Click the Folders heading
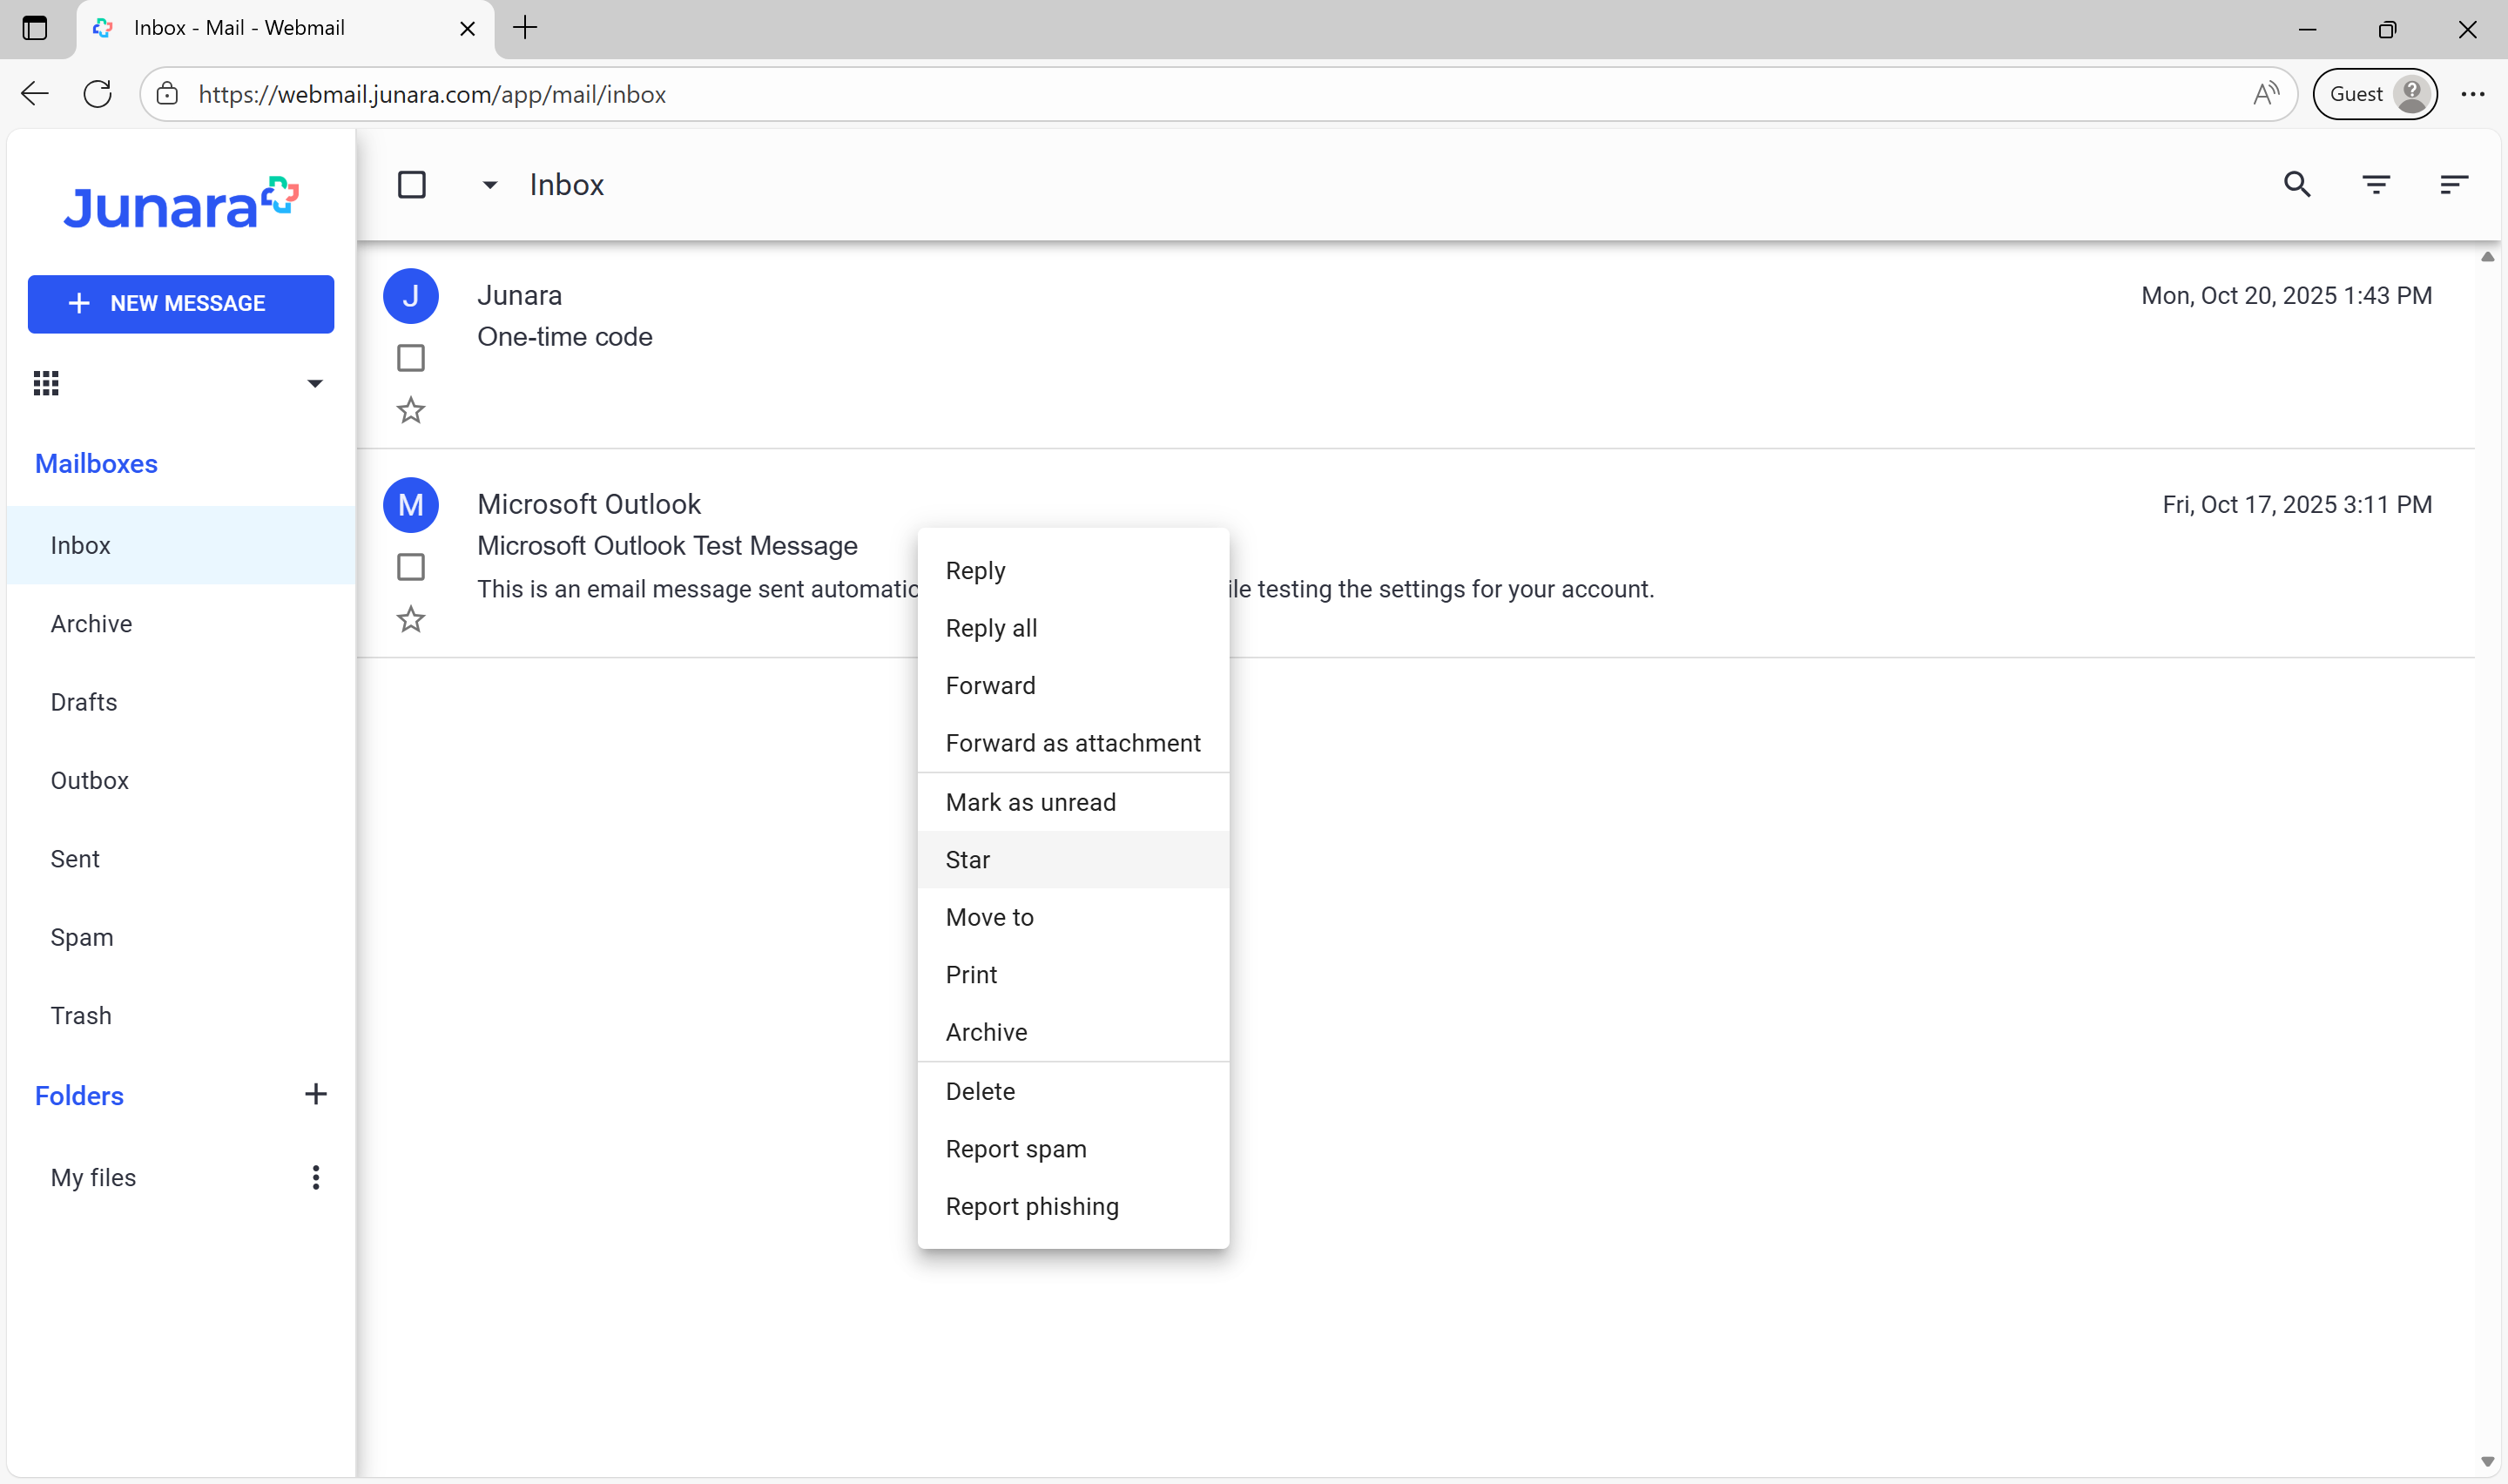The width and height of the screenshot is (2508, 1484). (79, 1096)
